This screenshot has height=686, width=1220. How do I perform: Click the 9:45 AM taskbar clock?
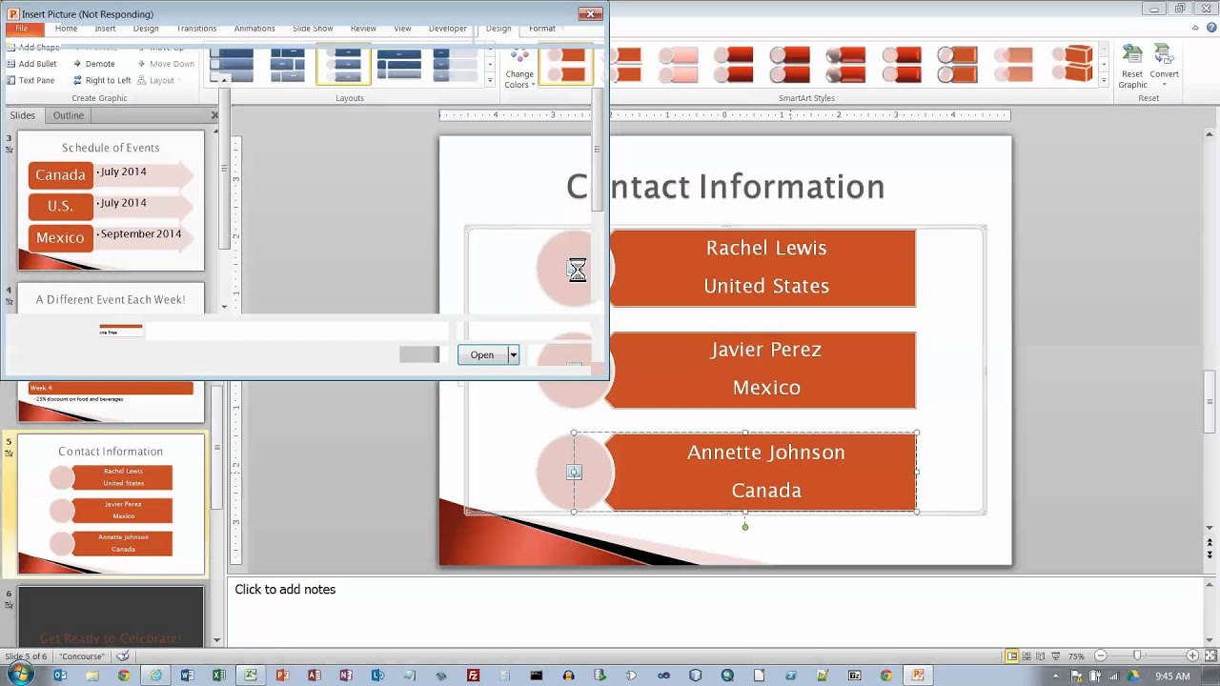[1172, 676]
